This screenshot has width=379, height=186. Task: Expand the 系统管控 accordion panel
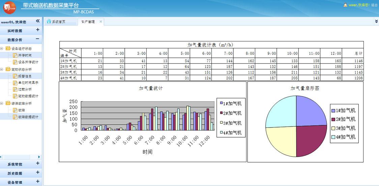37,164
